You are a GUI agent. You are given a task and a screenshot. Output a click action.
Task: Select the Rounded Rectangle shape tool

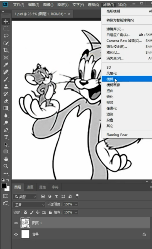tap(6, 152)
